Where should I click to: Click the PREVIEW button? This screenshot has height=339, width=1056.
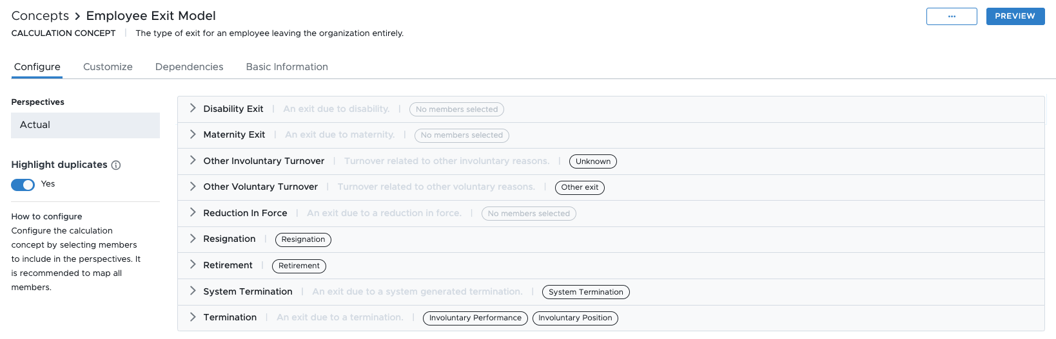point(1015,16)
